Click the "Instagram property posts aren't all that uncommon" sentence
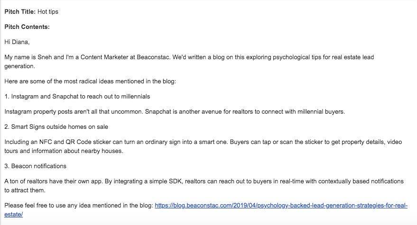This screenshot has width=417, height=225. [x=74, y=112]
